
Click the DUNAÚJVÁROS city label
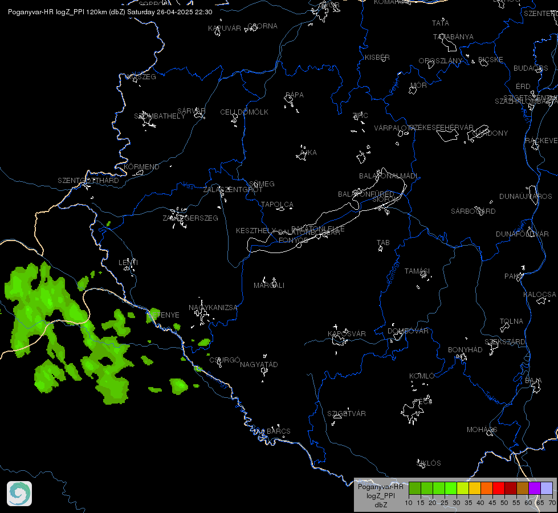click(526, 197)
